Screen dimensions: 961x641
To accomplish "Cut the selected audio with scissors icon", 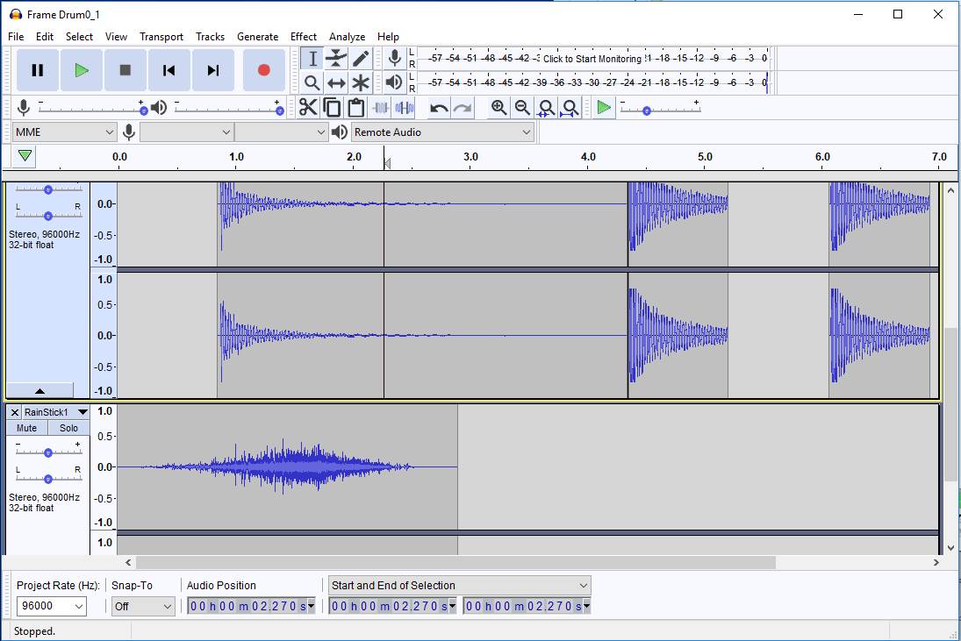I will (x=308, y=107).
